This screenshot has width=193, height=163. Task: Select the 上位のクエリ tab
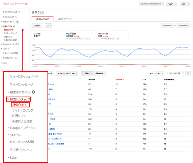point(42,19)
